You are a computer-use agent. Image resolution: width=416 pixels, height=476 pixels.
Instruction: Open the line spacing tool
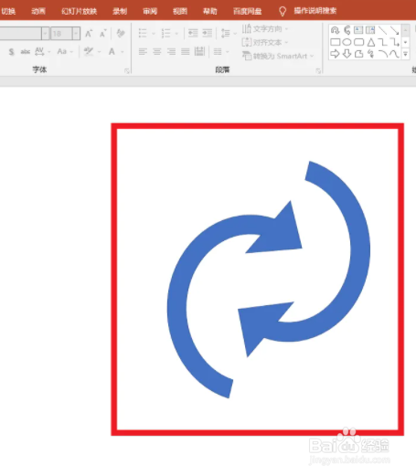click(225, 33)
